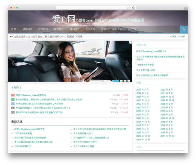Open archive 2019 年 9 月

tap(167, 111)
